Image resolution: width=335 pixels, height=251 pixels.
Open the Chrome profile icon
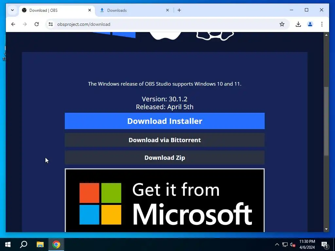click(310, 24)
